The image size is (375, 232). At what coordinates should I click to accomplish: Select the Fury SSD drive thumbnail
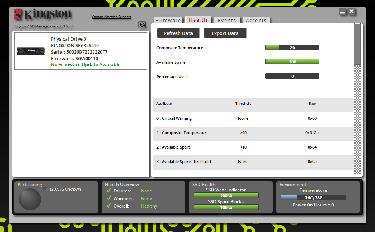[31, 51]
